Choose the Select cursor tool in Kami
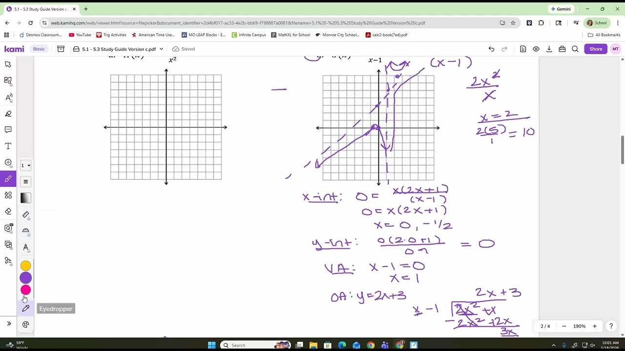 coord(8,64)
